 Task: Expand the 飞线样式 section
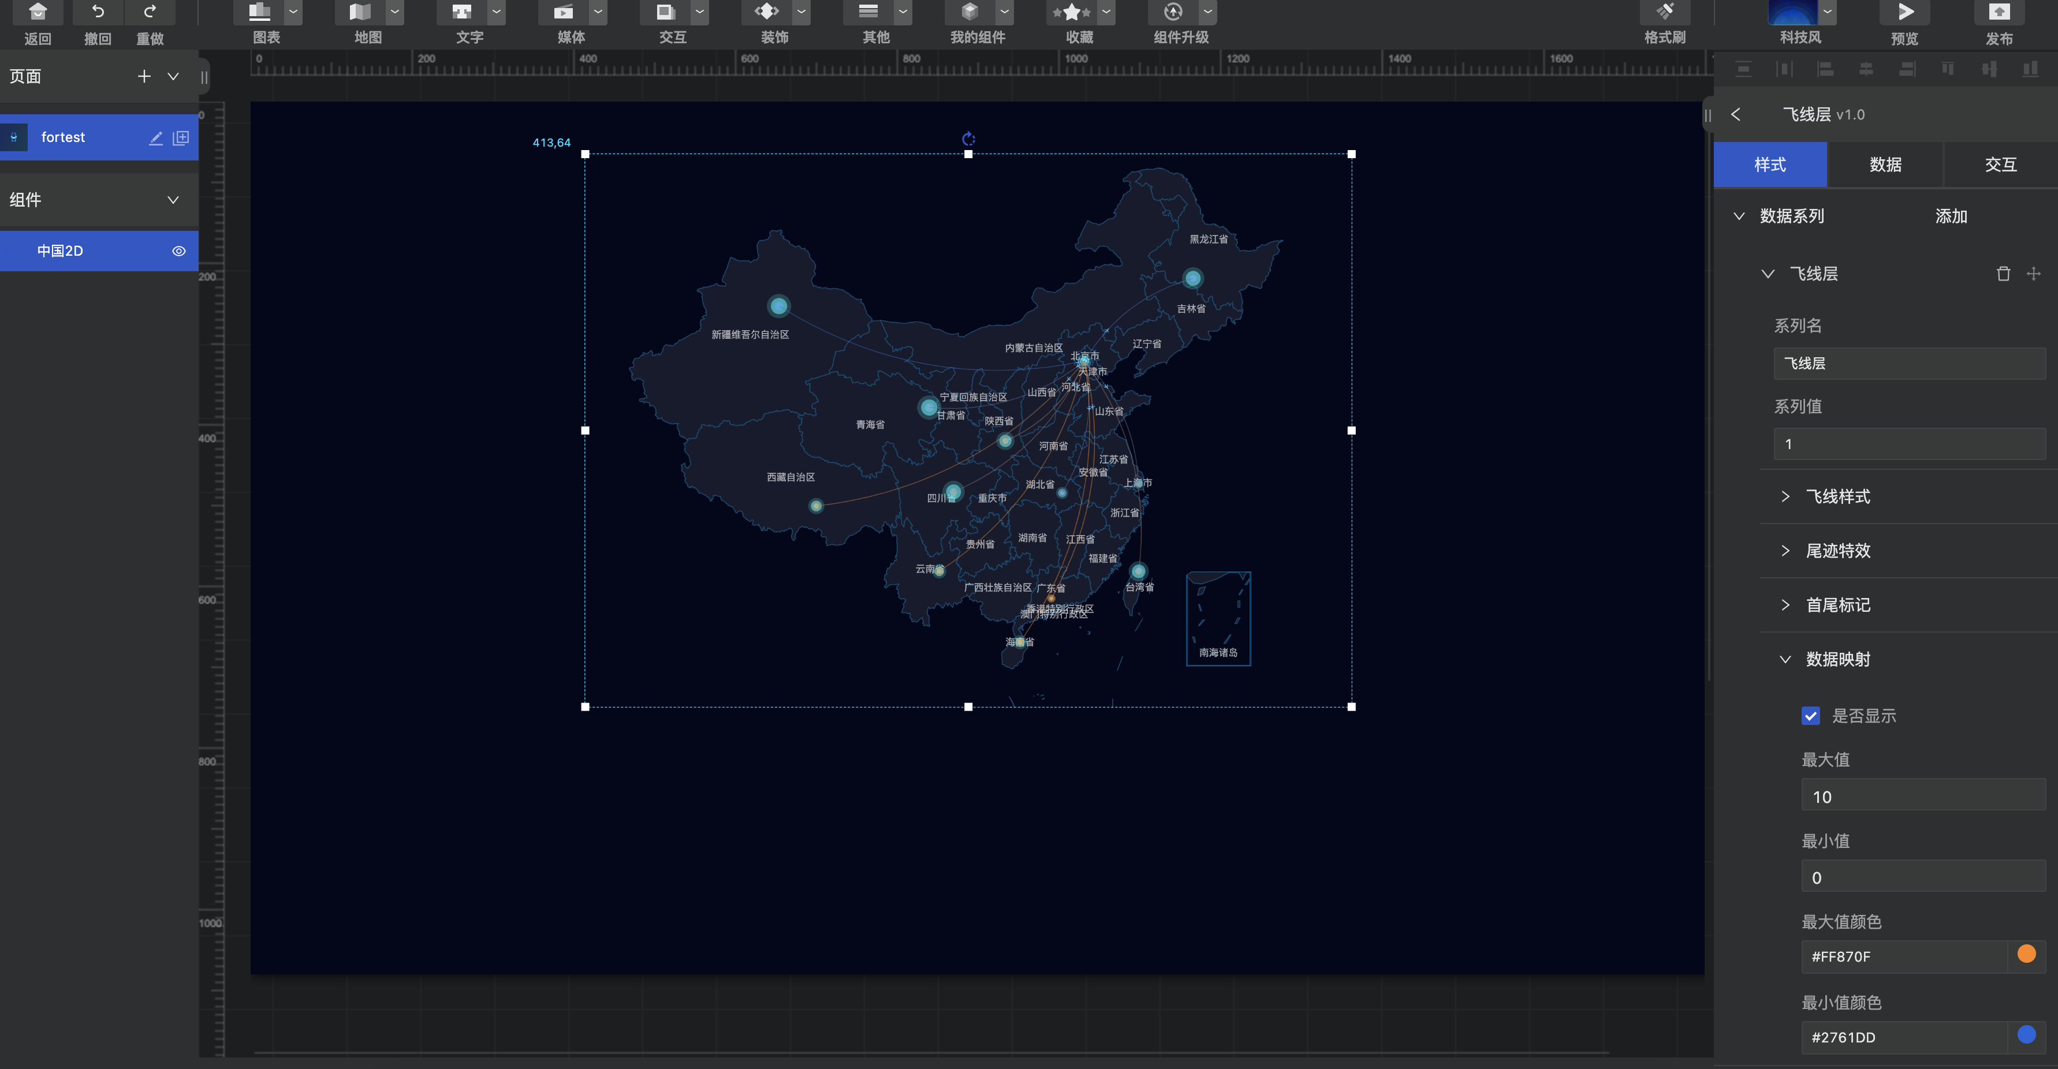1785,496
